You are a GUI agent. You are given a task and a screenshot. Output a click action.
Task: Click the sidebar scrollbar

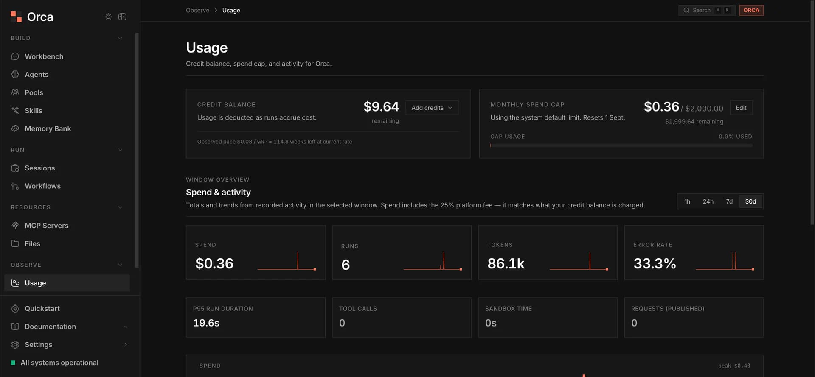137,150
